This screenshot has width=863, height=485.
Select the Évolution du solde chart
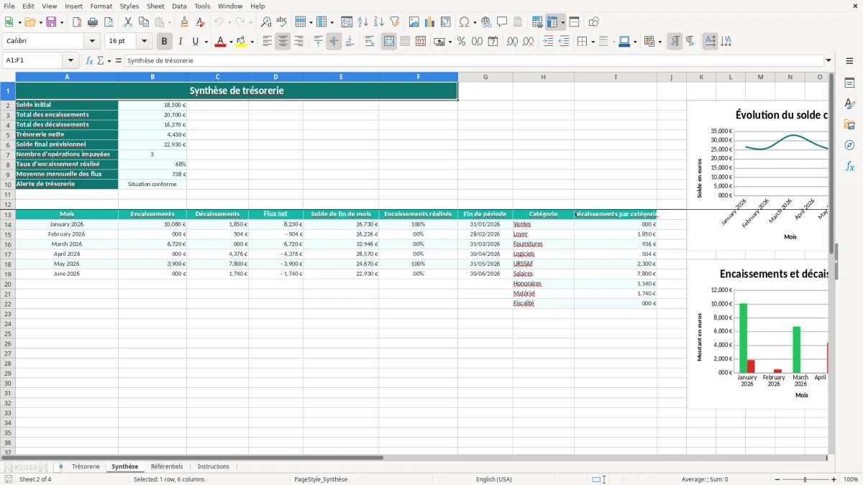pyautogui.click(x=759, y=175)
